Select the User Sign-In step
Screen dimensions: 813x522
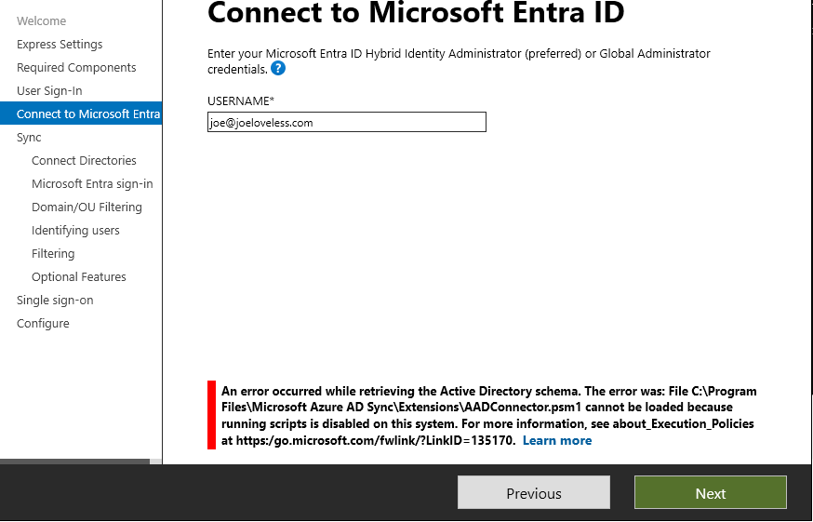click(x=49, y=90)
